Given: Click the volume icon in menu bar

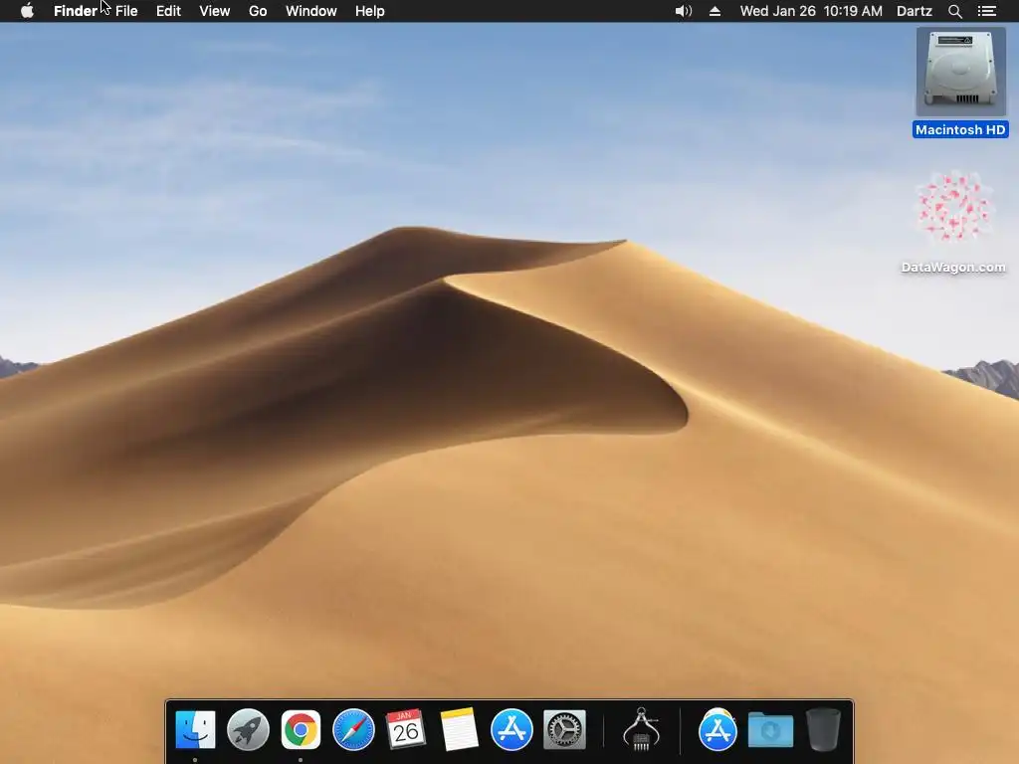Looking at the screenshot, I should click(x=683, y=11).
